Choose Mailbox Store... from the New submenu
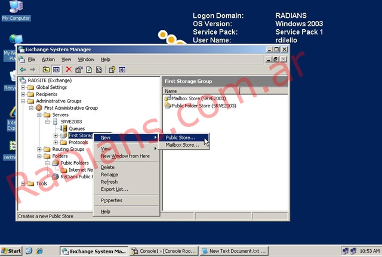382x257 pixels. coord(182,145)
